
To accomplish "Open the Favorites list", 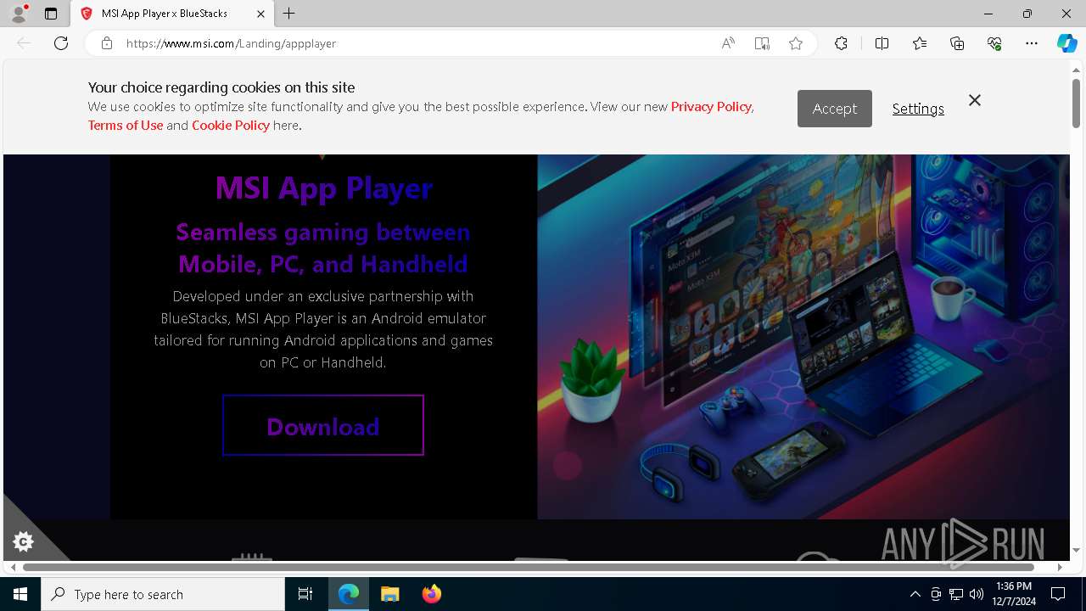I will click(920, 43).
